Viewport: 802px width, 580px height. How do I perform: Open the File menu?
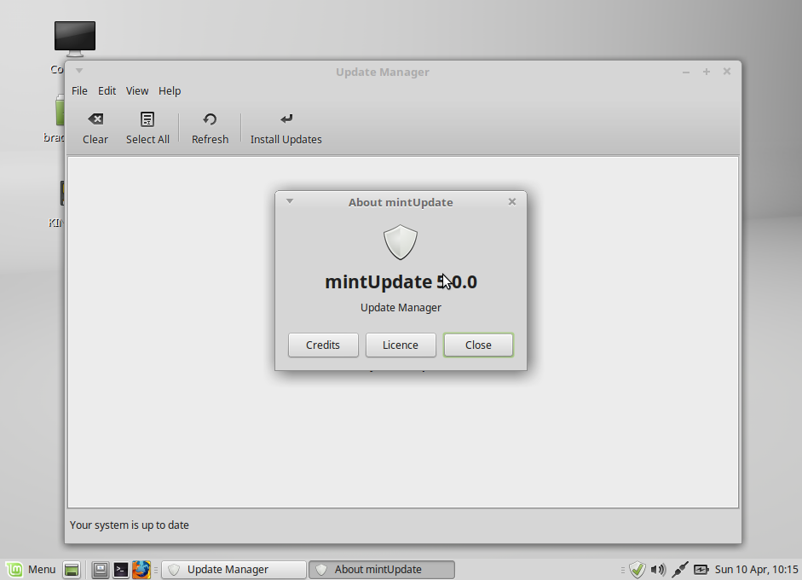[x=79, y=90]
